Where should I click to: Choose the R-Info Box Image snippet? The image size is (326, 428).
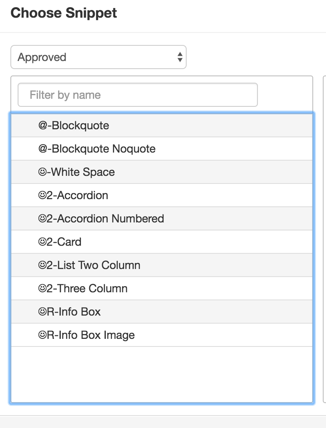[162, 335]
